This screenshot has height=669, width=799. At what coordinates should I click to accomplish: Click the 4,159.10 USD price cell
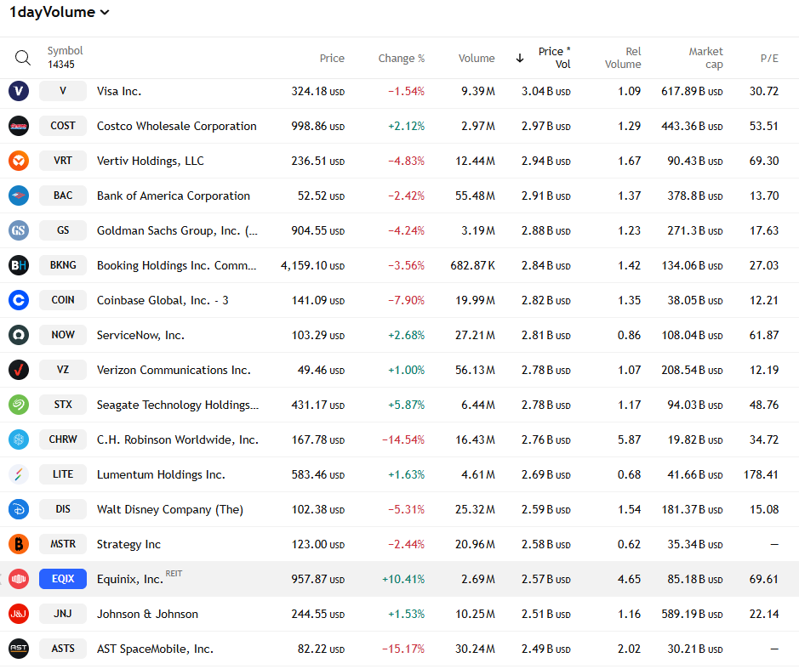312,266
